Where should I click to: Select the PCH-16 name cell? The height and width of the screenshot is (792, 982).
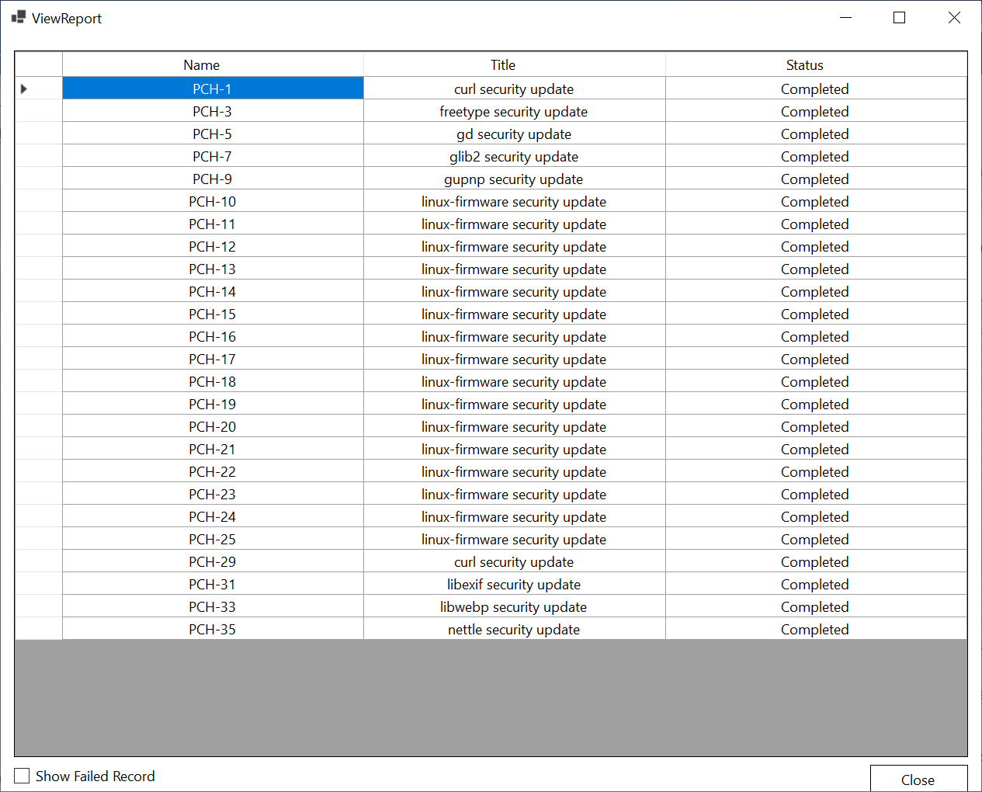pos(212,337)
